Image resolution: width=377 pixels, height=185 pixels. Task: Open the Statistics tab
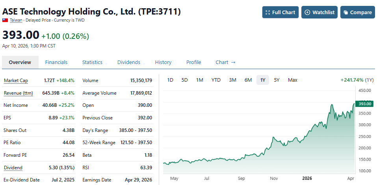pos(92,62)
